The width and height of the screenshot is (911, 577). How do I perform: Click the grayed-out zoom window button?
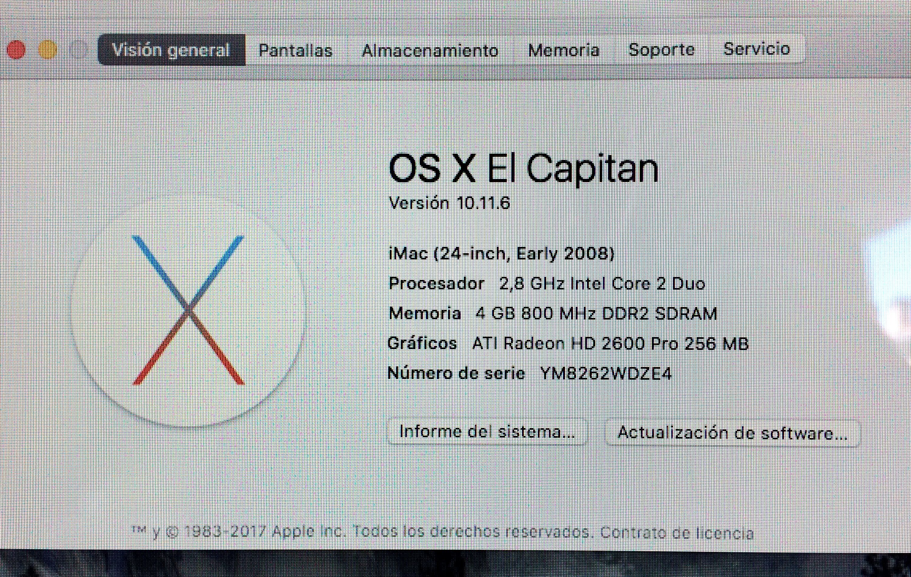pos(79,49)
